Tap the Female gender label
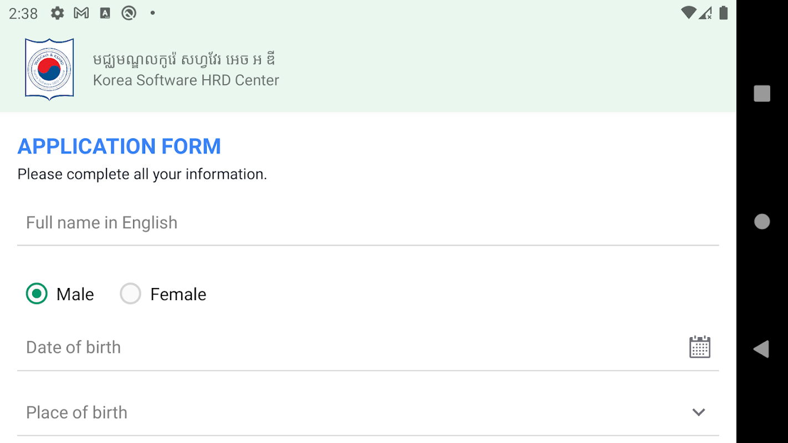 178,295
